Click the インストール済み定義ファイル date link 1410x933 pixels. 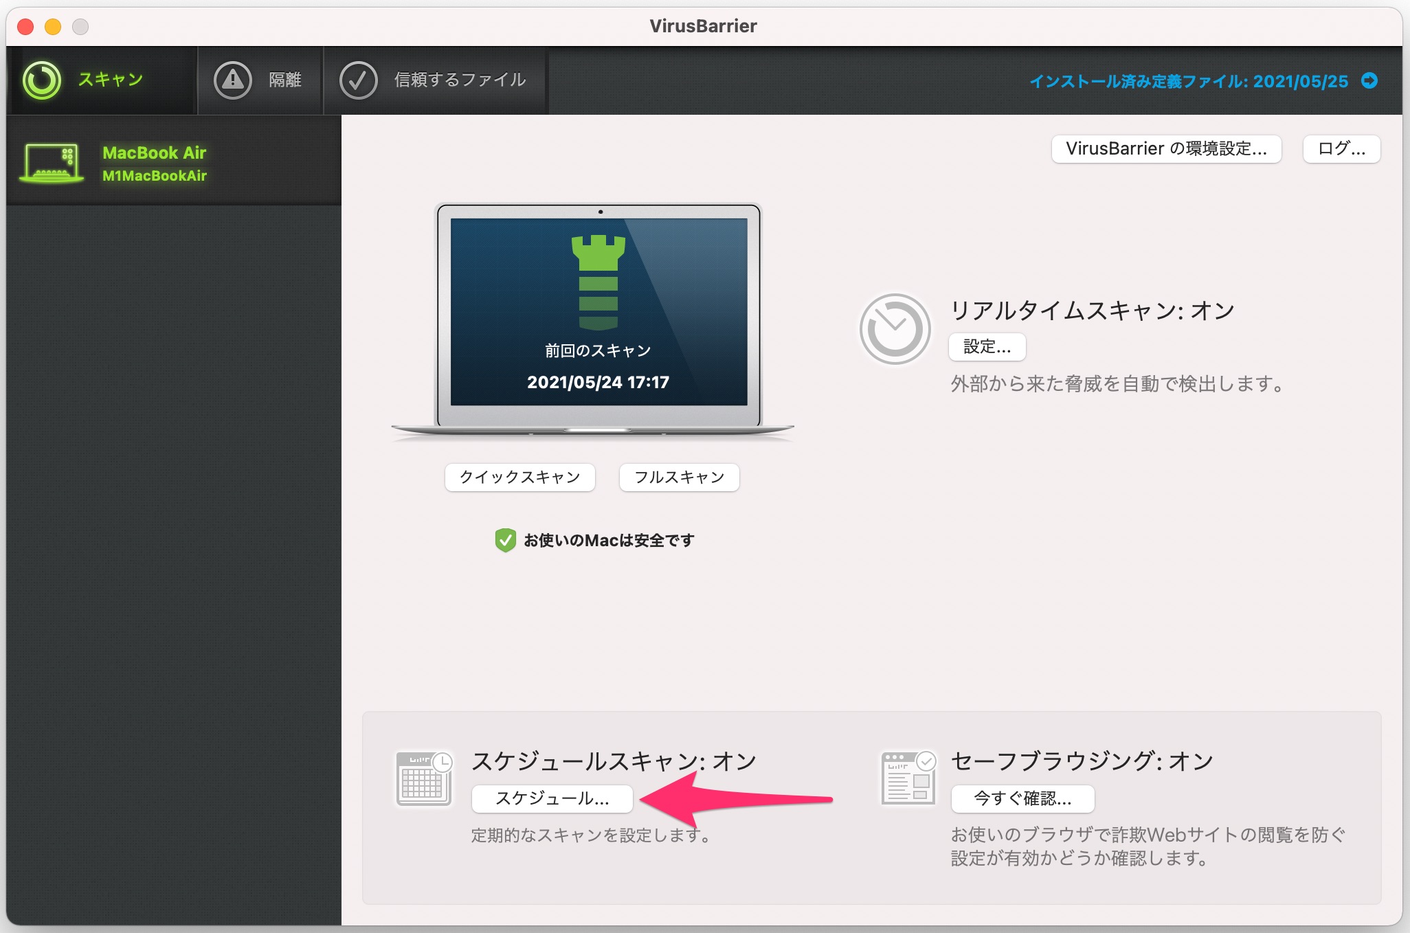1189,81
